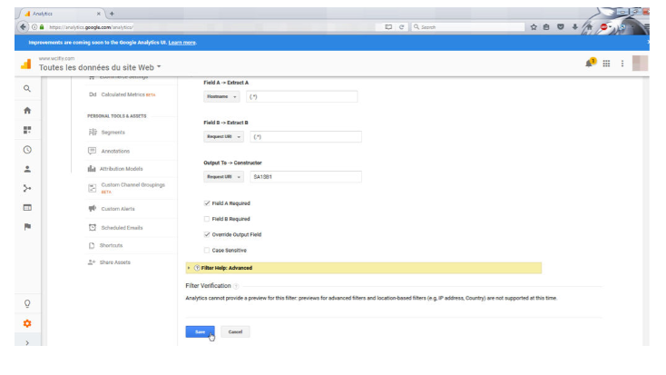Open Discover lightbulb icon in sidebar
Viewport: 666px width, 375px height.
(x=27, y=303)
